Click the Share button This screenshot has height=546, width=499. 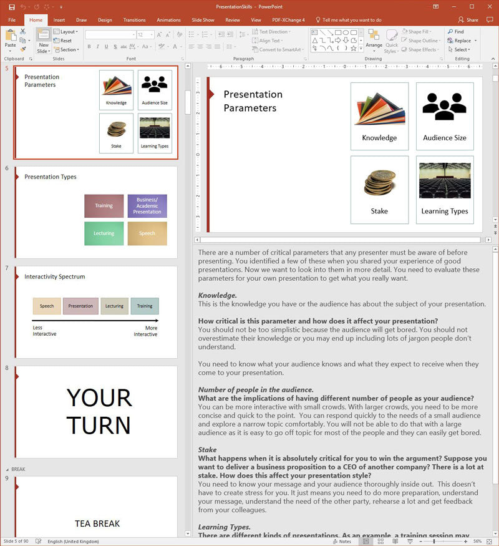[469, 20]
